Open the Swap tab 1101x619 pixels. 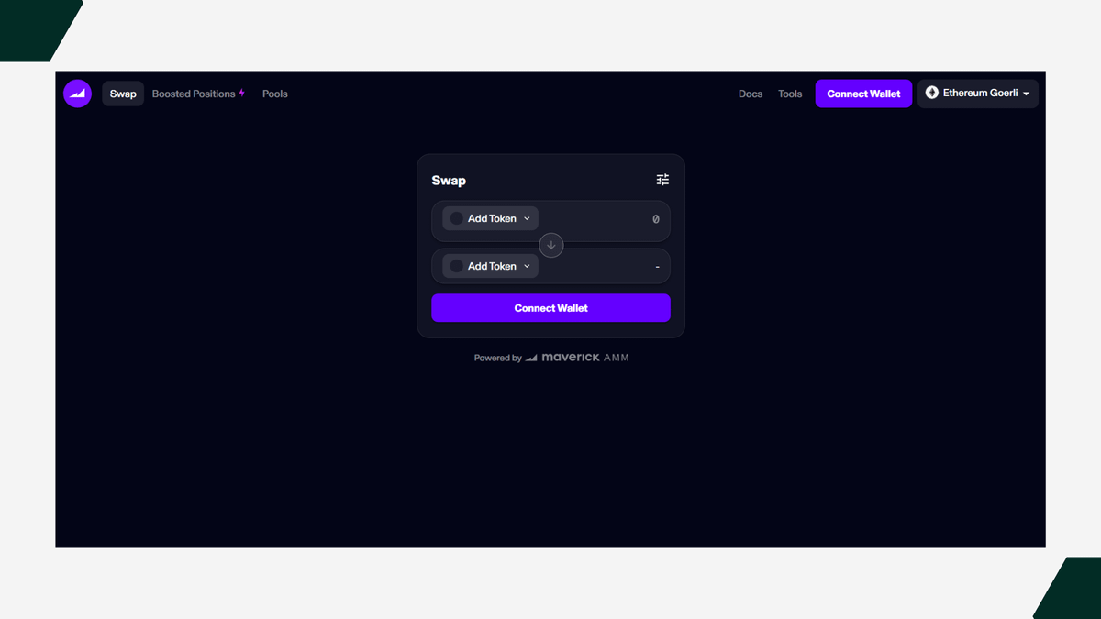pos(123,94)
